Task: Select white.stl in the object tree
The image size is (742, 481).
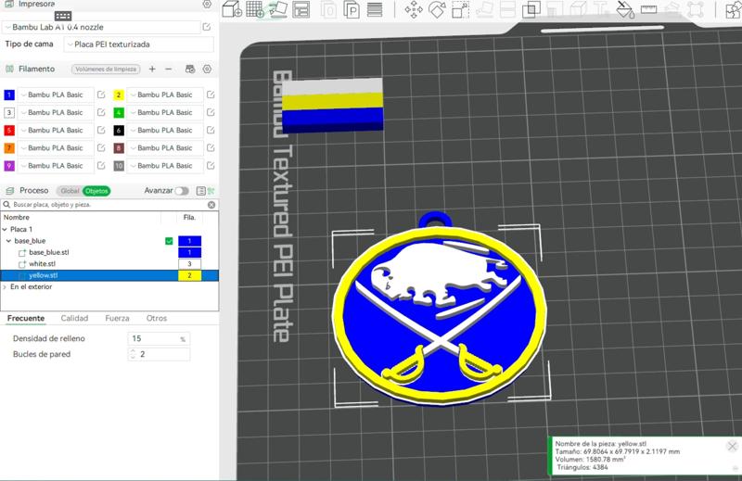Action: pos(42,264)
